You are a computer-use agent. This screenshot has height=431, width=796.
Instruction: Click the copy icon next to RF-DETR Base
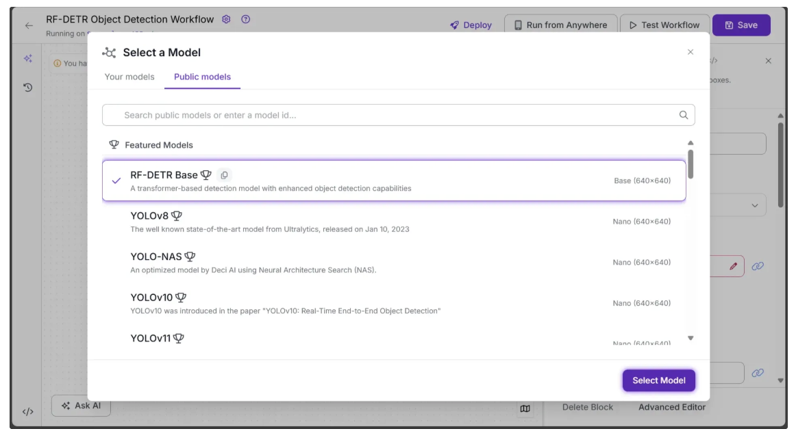pyautogui.click(x=224, y=175)
